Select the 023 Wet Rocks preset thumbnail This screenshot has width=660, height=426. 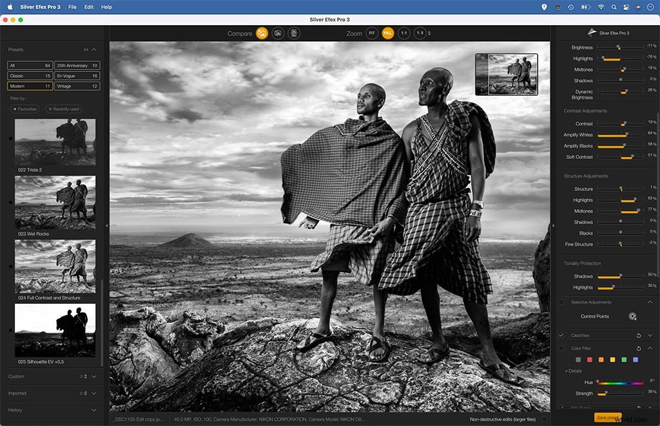tap(55, 201)
